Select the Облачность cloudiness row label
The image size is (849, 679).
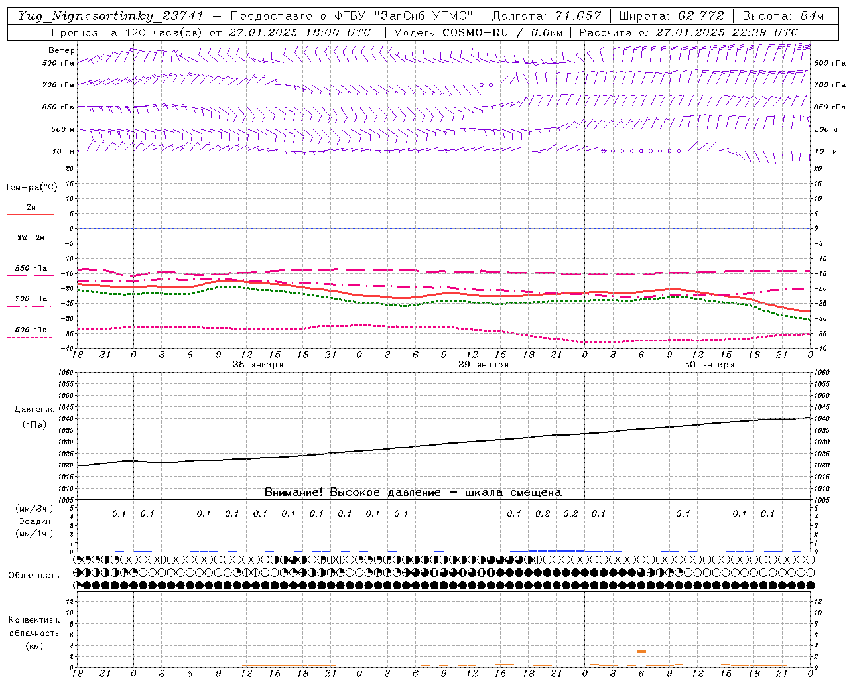(x=34, y=575)
